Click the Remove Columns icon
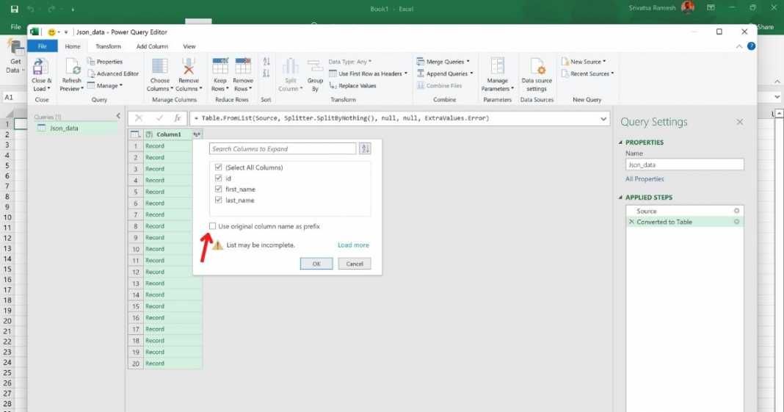 point(189,67)
